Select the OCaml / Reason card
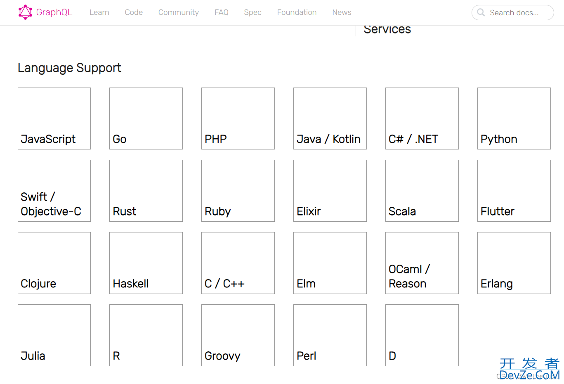This screenshot has height=384, width=564. (x=422, y=263)
